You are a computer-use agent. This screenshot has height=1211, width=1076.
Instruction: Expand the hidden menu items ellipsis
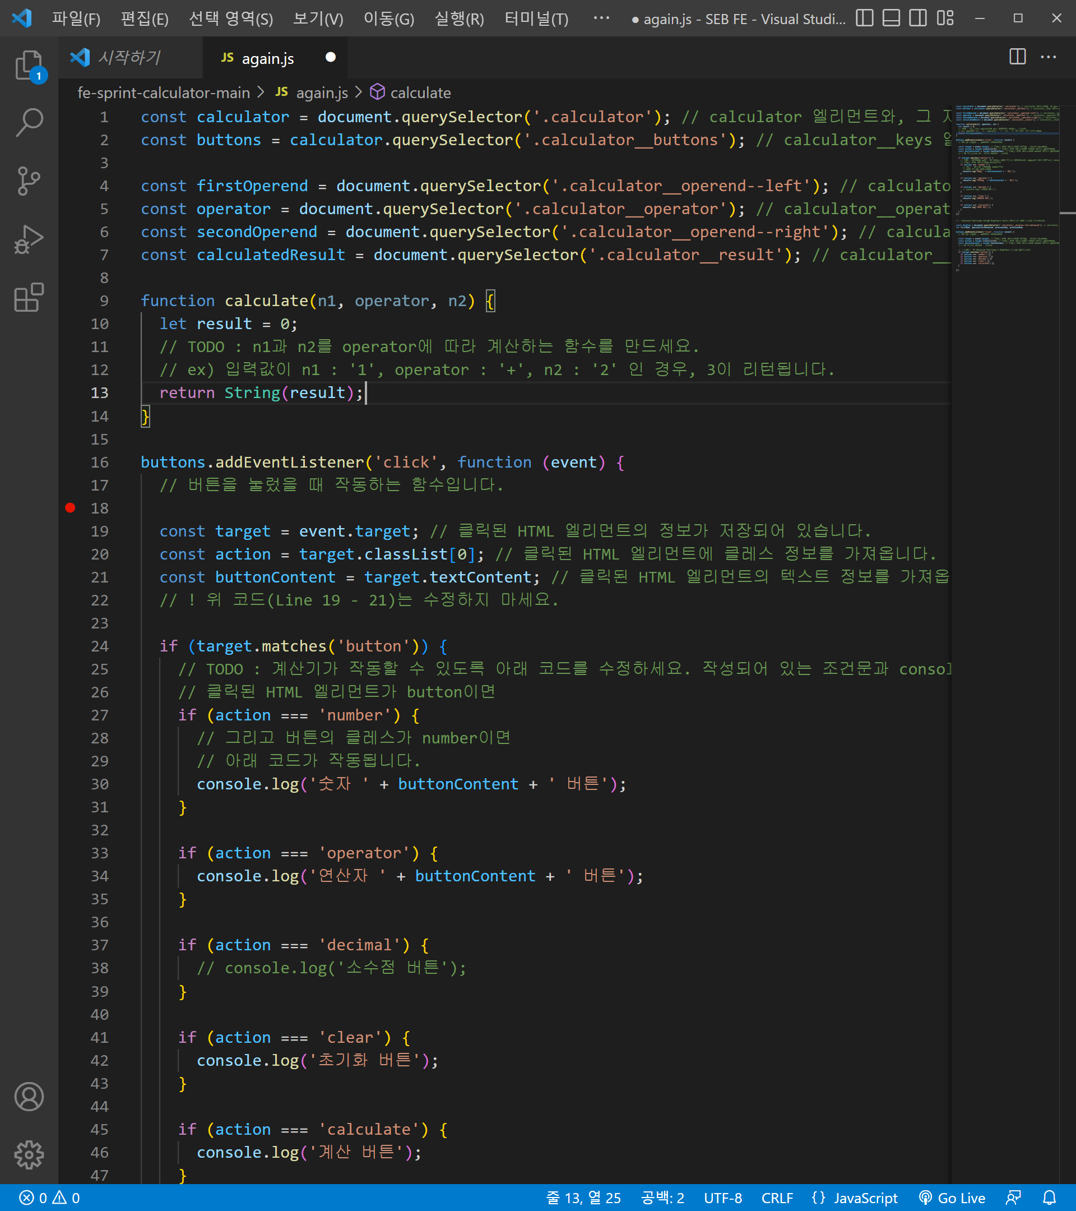click(601, 19)
